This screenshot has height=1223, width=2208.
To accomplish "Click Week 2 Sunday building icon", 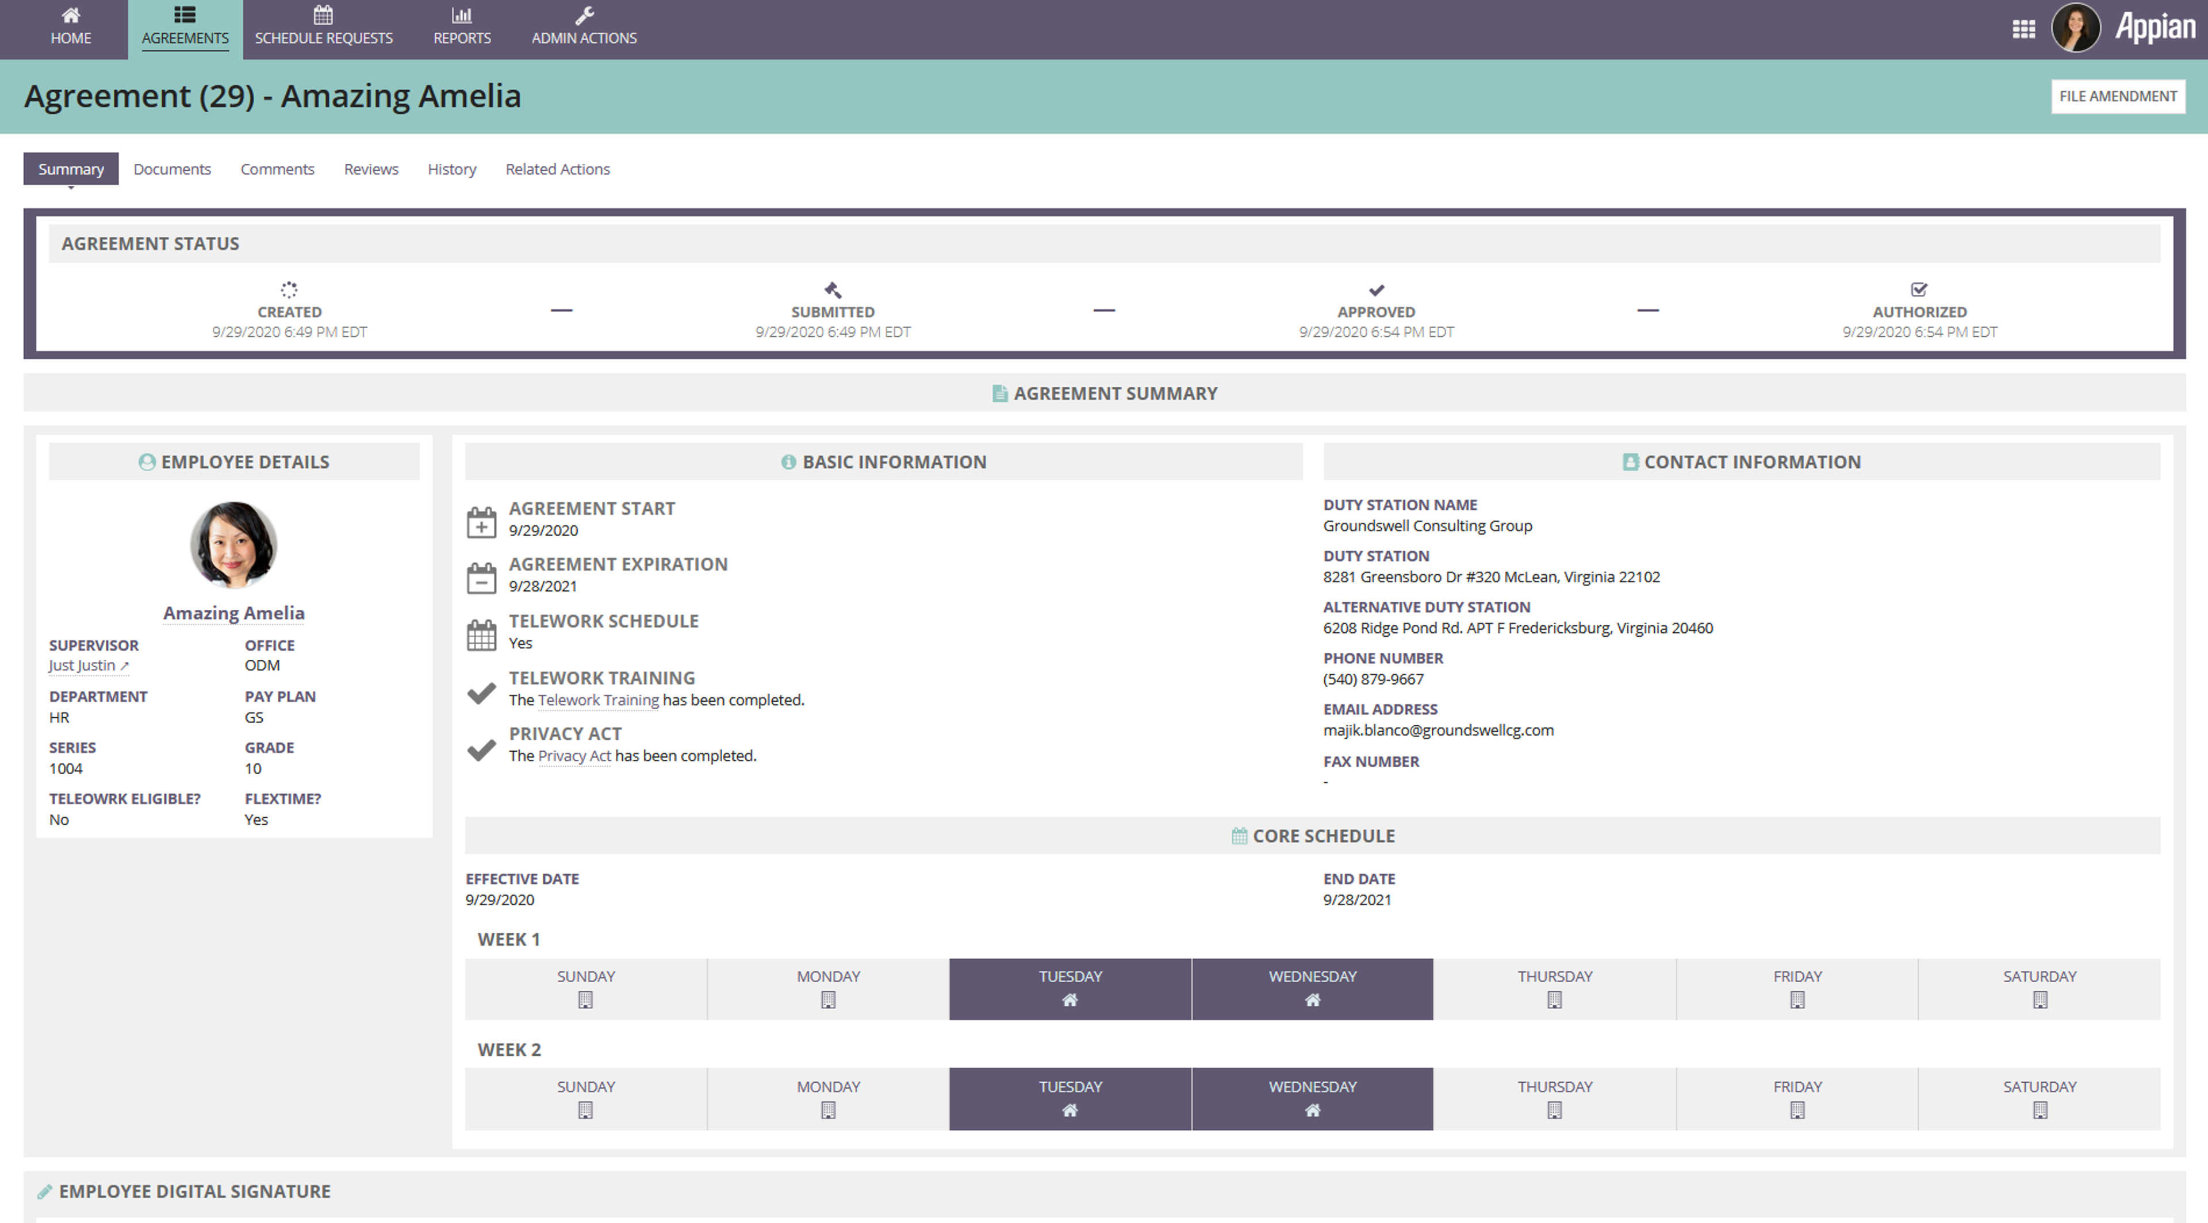I will (585, 1110).
